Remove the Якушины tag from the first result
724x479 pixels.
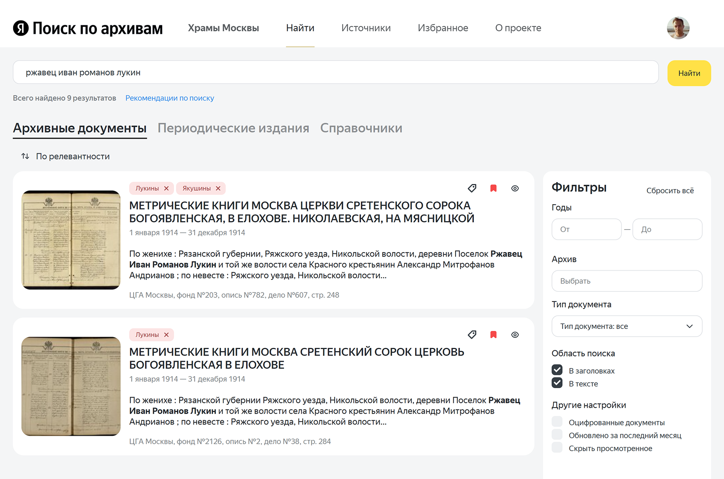pos(218,188)
